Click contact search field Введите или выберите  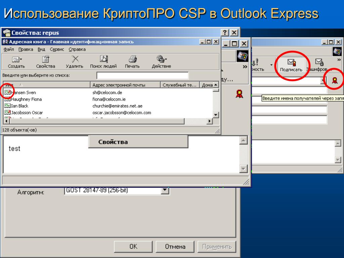[x=142, y=75]
